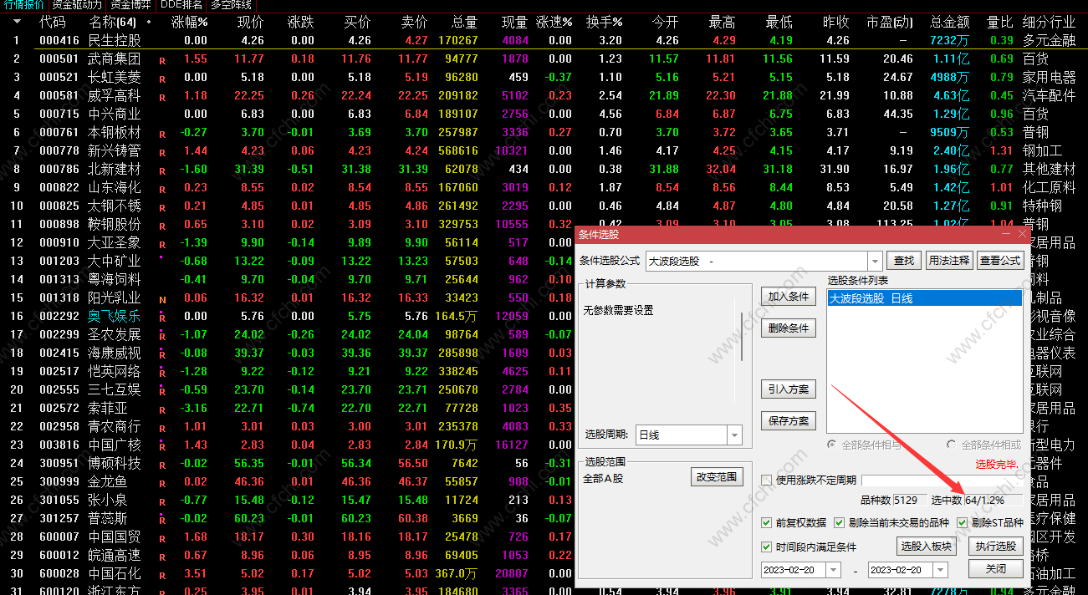Click the 查找 button
1088x595 pixels.
[904, 261]
